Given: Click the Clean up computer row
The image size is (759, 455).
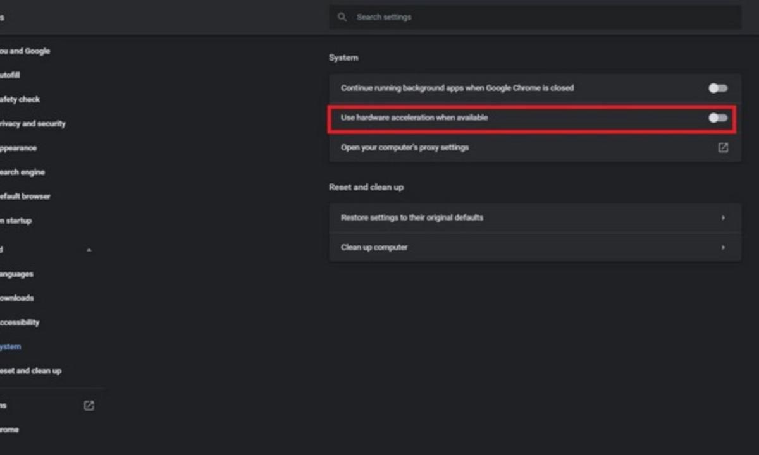Looking at the screenshot, I should coord(534,247).
